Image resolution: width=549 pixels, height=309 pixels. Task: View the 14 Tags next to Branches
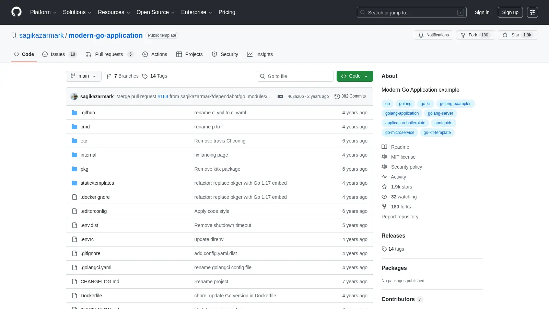point(155,76)
